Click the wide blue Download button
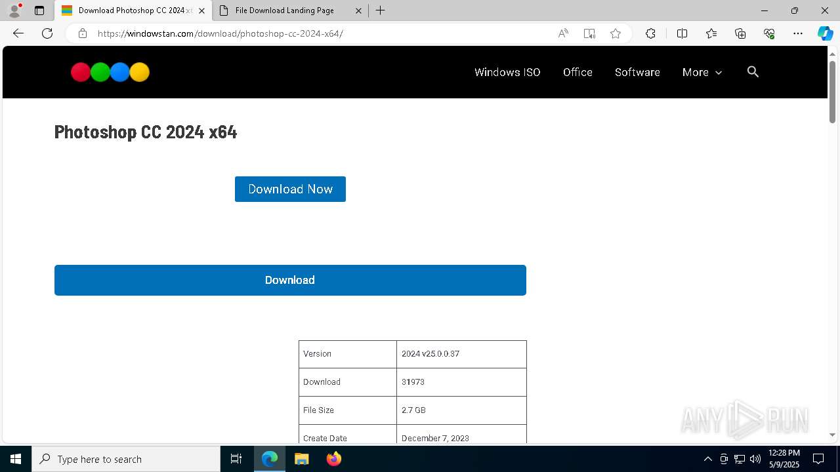Image resolution: width=840 pixels, height=472 pixels. (x=290, y=280)
